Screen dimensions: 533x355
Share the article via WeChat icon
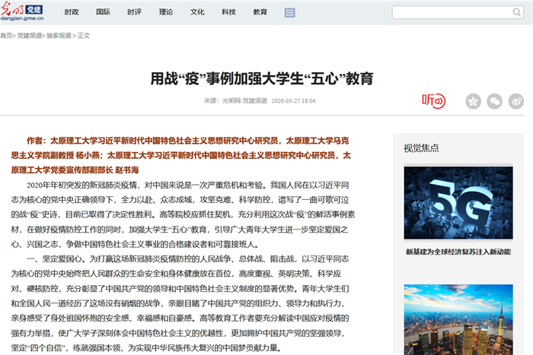[494, 100]
